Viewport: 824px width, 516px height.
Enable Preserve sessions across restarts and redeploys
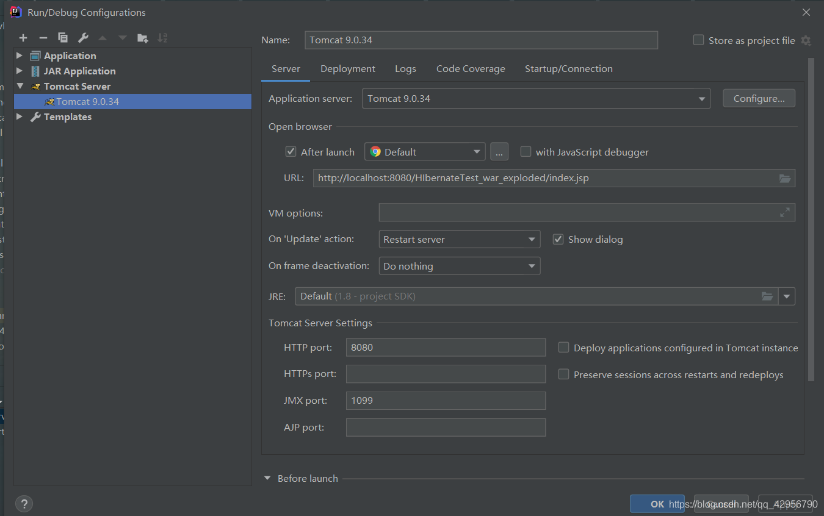click(x=563, y=374)
